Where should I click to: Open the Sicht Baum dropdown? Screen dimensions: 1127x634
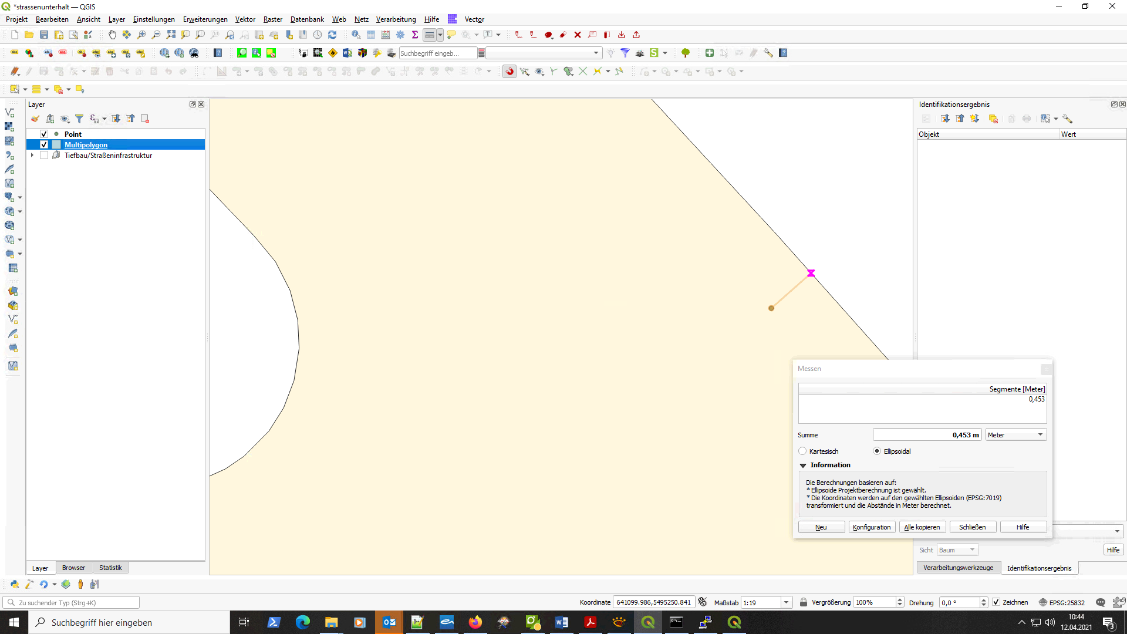coord(957,550)
